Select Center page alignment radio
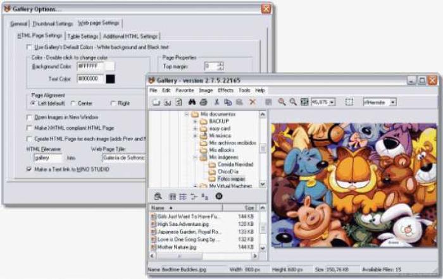This screenshot has width=443, height=279. 73,103
